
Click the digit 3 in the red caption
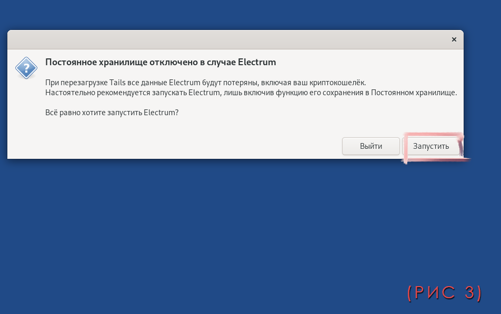pos(469,293)
